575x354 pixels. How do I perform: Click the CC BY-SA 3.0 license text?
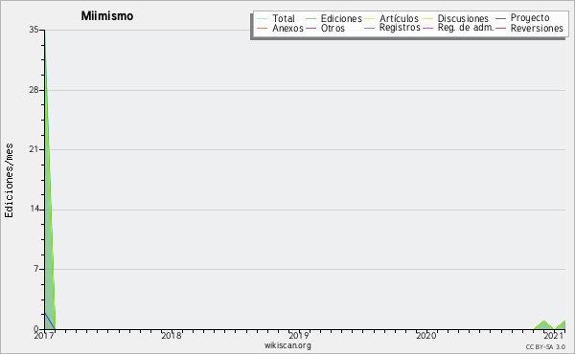point(545,346)
